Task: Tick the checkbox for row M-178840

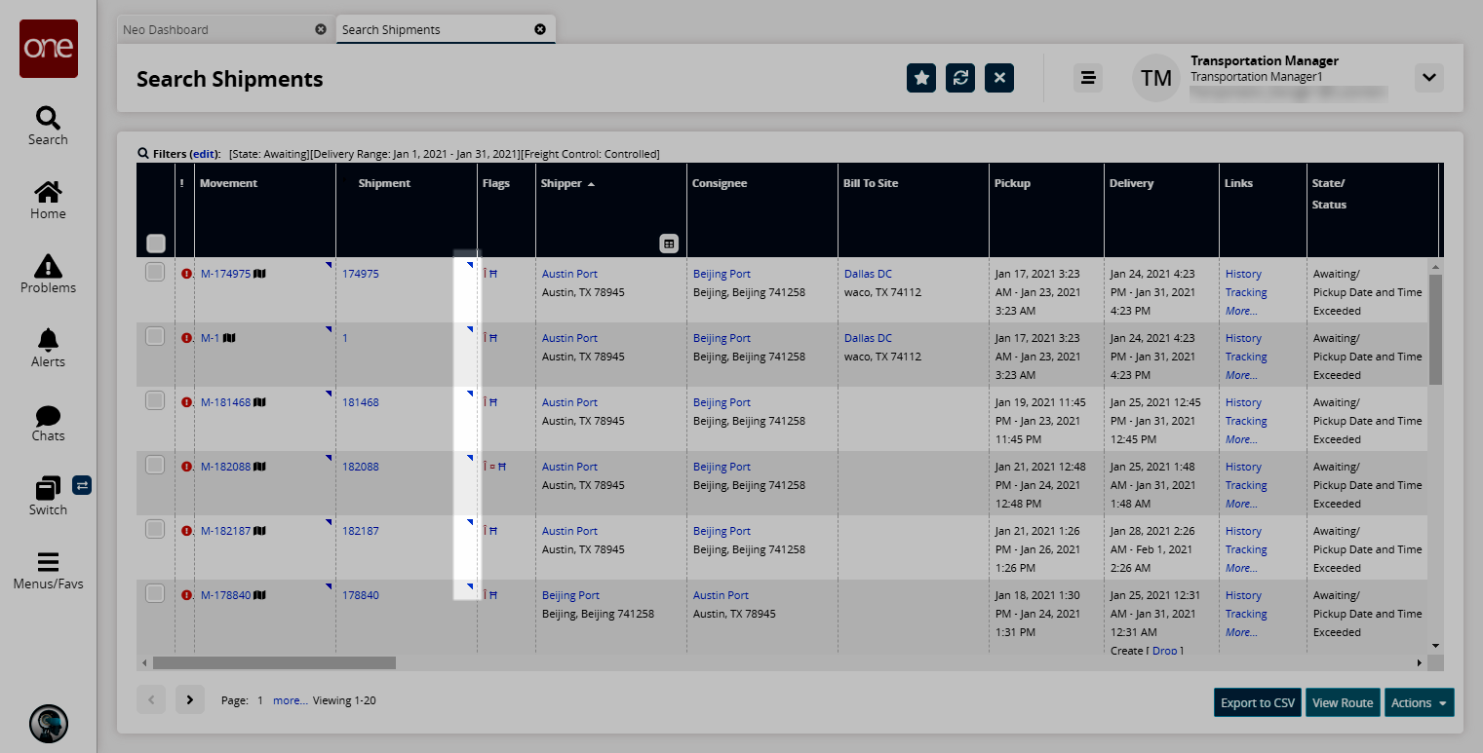Action: coord(155,593)
